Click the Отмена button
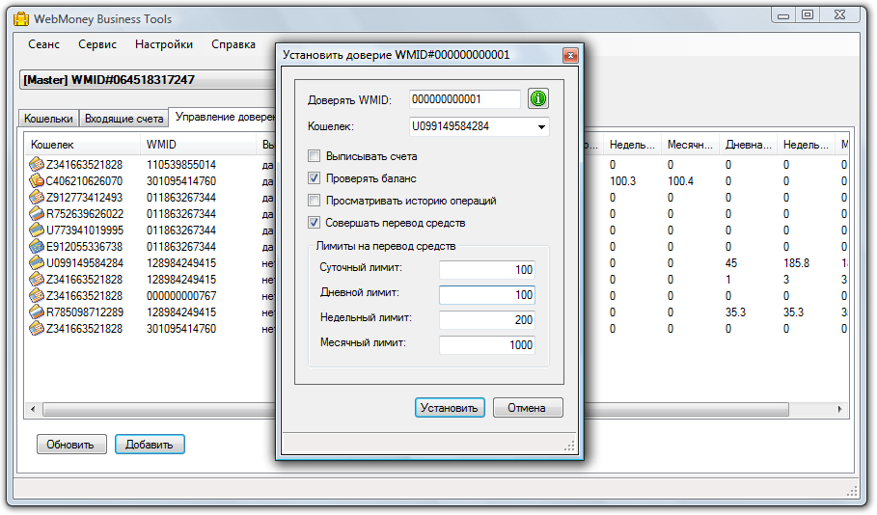Image resolution: width=877 pixels, height=515 pixels. pos(528,408)
